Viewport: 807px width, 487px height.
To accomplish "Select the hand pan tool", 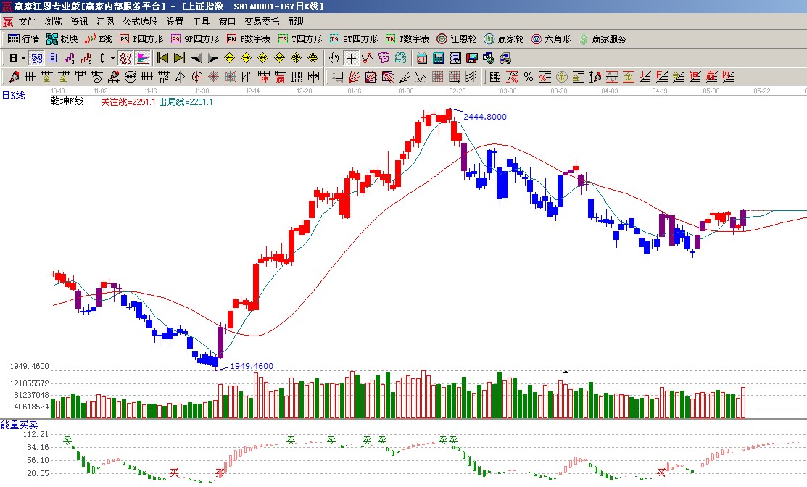I will pyautogui.click(x=334, y=58).
